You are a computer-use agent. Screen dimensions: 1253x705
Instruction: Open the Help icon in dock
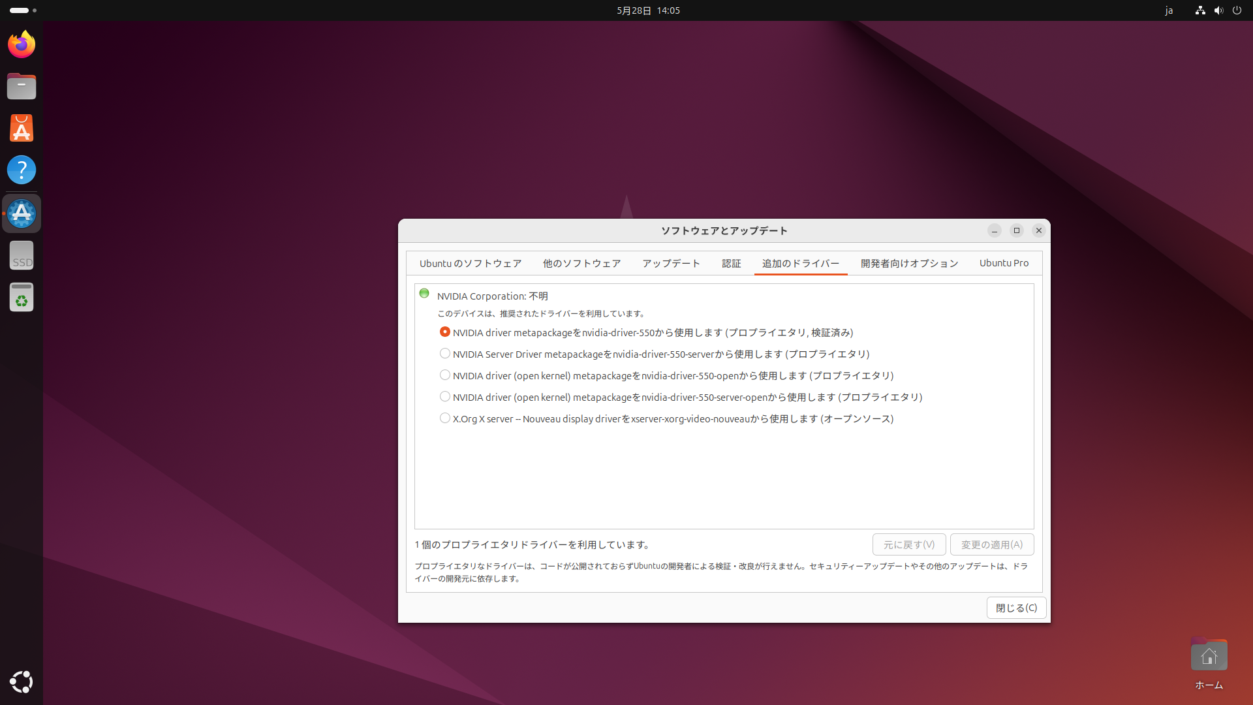click(22, 170)
